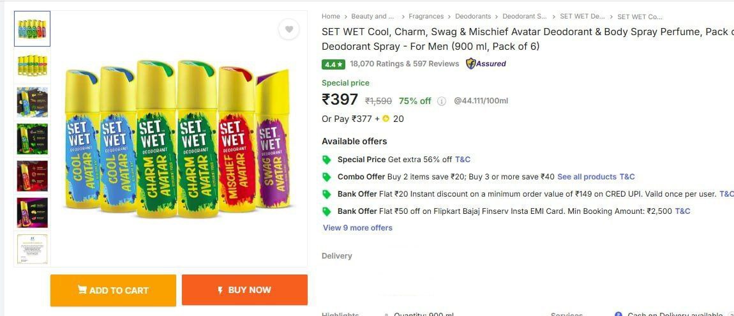Open Home in the breadcrumb

331,17
